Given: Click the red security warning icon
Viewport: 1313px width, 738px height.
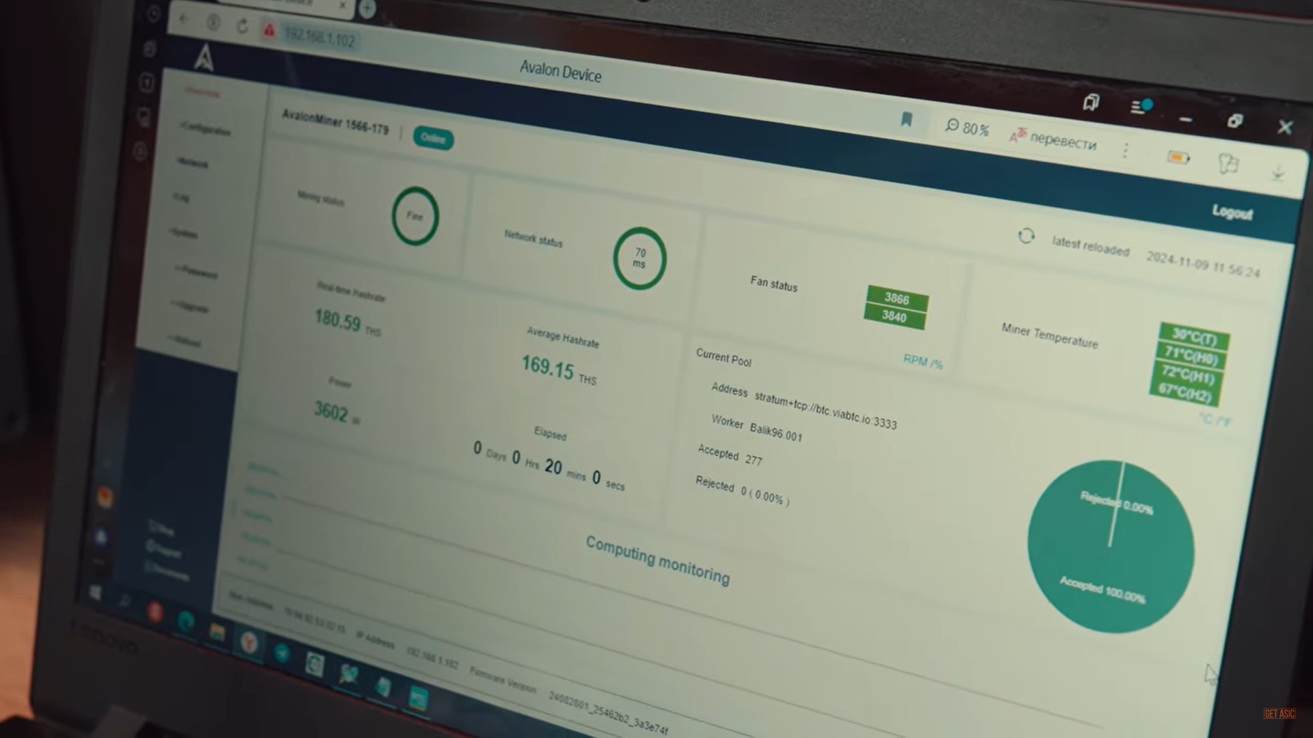Looking at the screenshot, I should [x=269, y=31].
